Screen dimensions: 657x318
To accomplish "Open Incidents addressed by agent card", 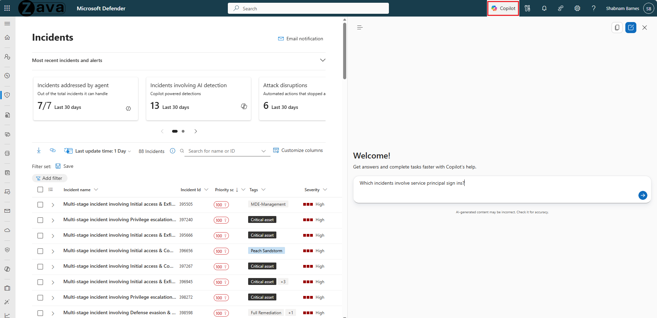I will pyautogui.click(x=86, y=99).
